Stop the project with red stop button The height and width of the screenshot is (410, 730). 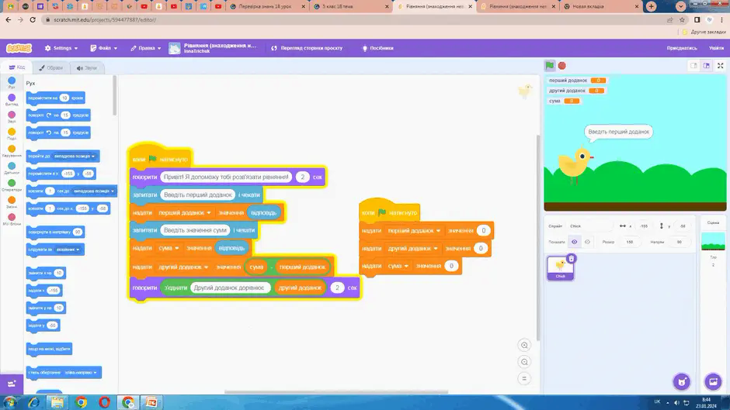click(562, 66)
